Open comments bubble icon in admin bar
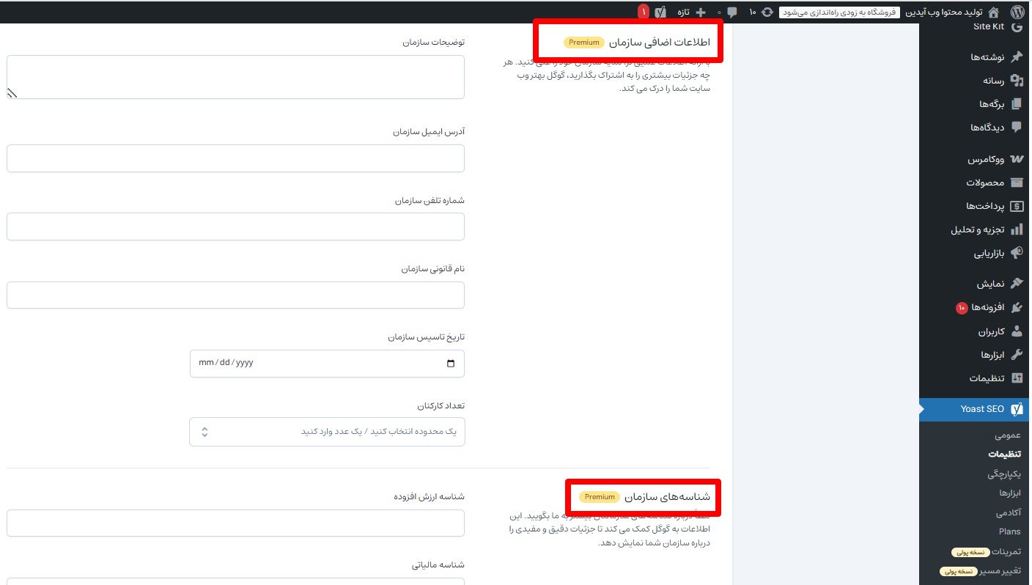Viewport: 1032px width, 585px height. (x=731, y=12)
